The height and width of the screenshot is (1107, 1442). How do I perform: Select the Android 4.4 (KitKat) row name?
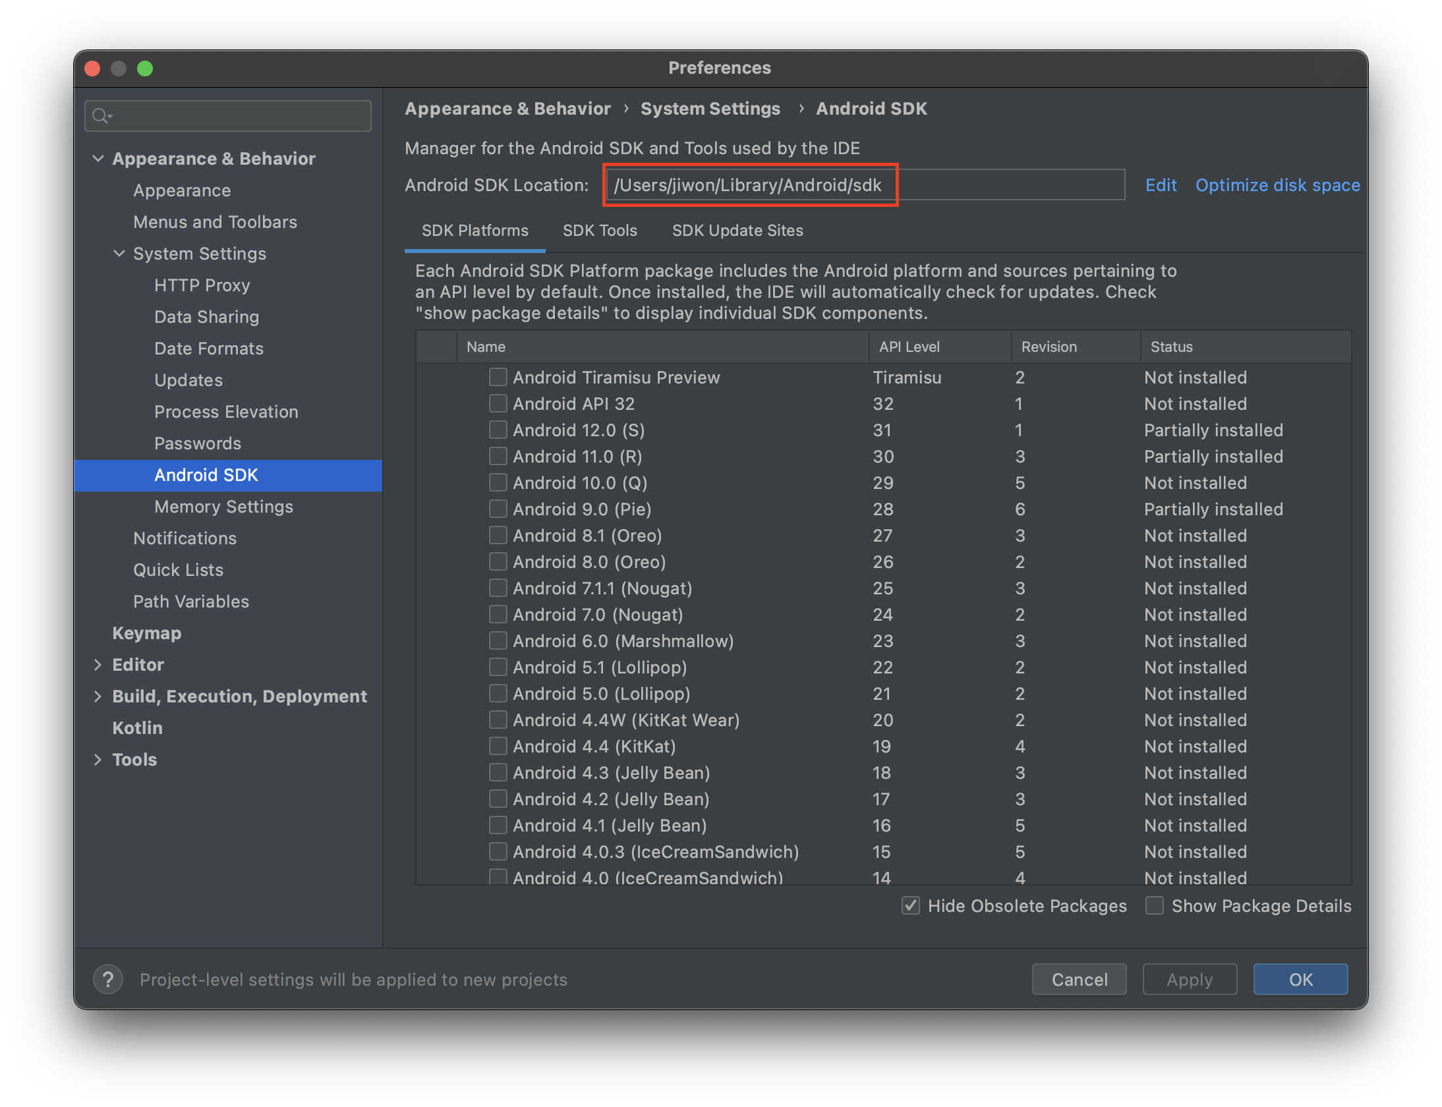(594, 746)
